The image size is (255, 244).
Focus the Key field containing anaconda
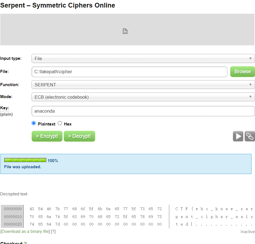click(143, 111)
